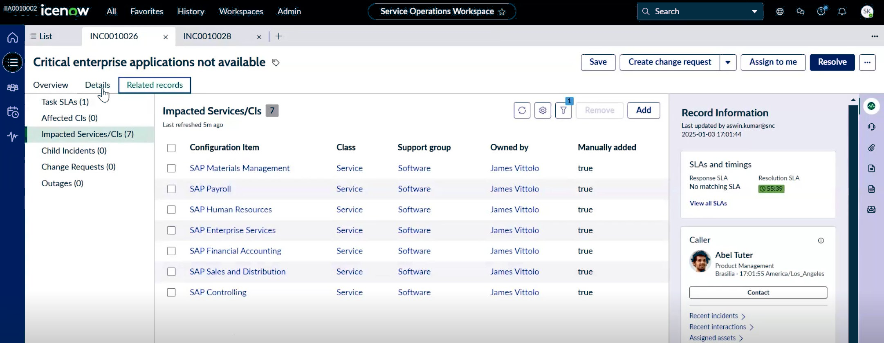884x343 pixels.
Task: Open the Help icon in header
Action: pos(821,11)
